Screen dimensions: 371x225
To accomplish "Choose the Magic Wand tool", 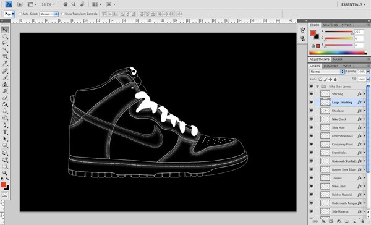I will 5,49.
